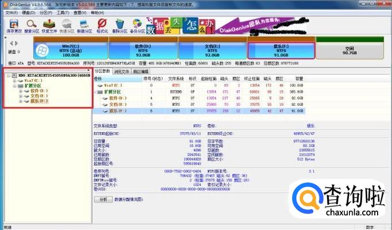The width and height of the screenshot is (392, 230).
Task: Click the red Format (格式化) icon
Action: pos(102,24)
